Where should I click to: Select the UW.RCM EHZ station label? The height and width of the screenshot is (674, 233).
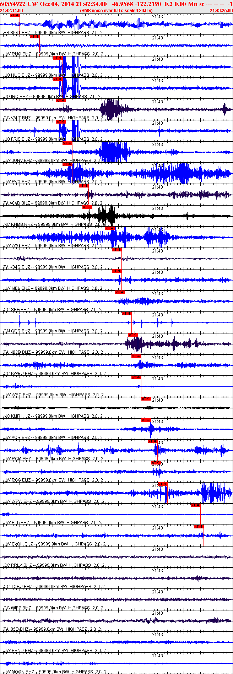pyautogui.click(x=17, y=459)
